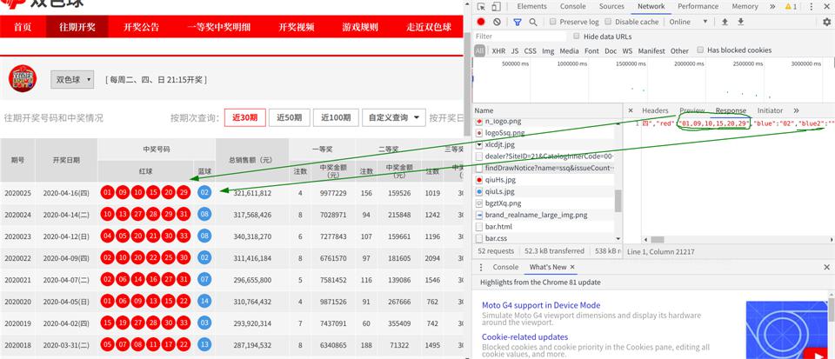Filter requests by Doc type
The width and height of the screenshot is (835, 359).
611,51
